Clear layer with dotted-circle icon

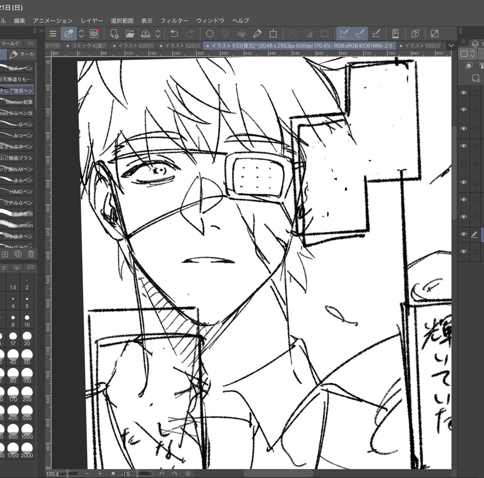(x=210, y=34)
